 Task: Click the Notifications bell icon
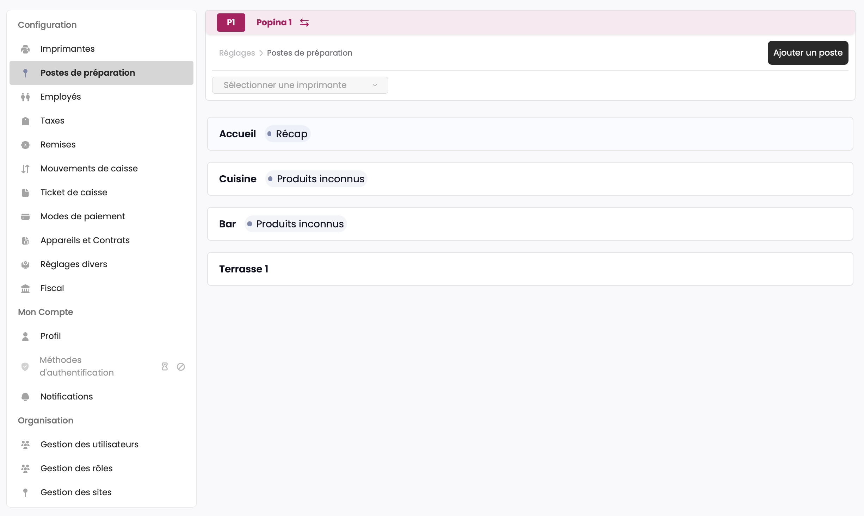click(x=25, y=397)
